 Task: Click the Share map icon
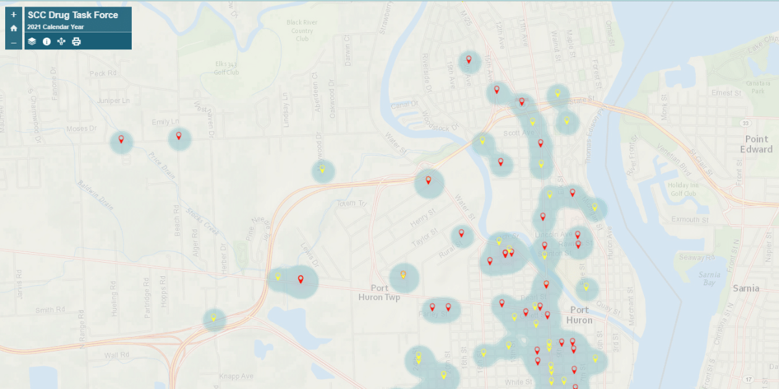[x=61, y=41]
